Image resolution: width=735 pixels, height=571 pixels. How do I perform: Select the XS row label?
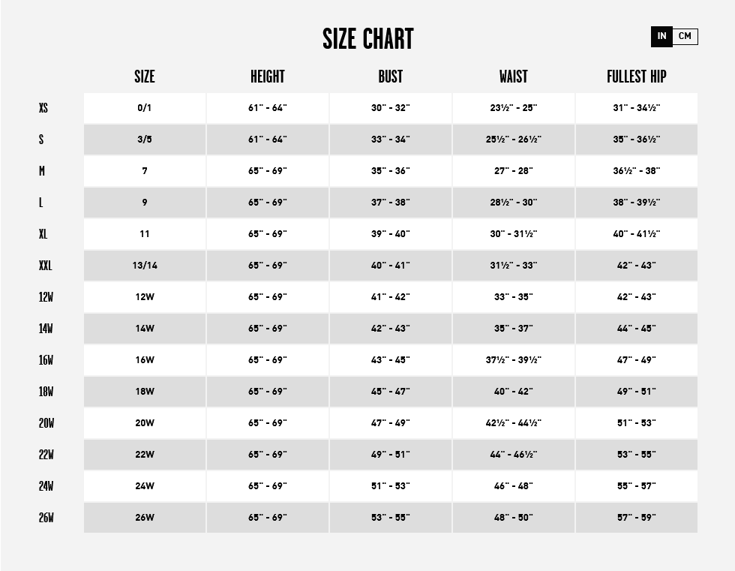43,108
